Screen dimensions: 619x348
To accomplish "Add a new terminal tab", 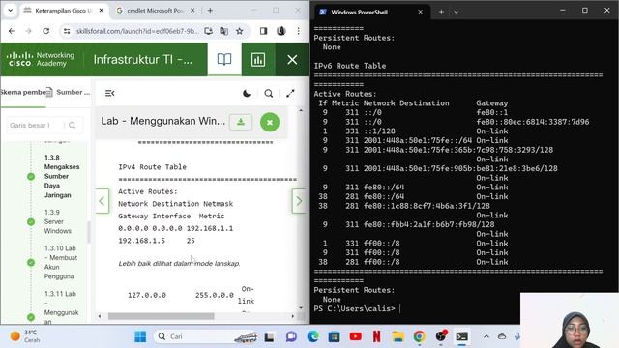I will click(441, 12).
